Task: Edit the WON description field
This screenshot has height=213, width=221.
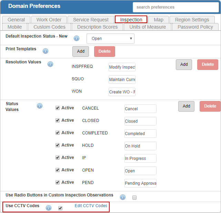Action: point(122,92)
